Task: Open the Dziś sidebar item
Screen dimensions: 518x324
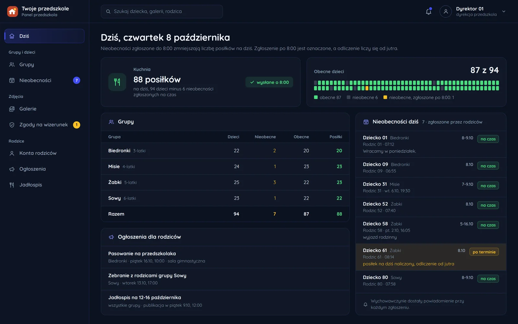Action: click(x=44, y=36)
